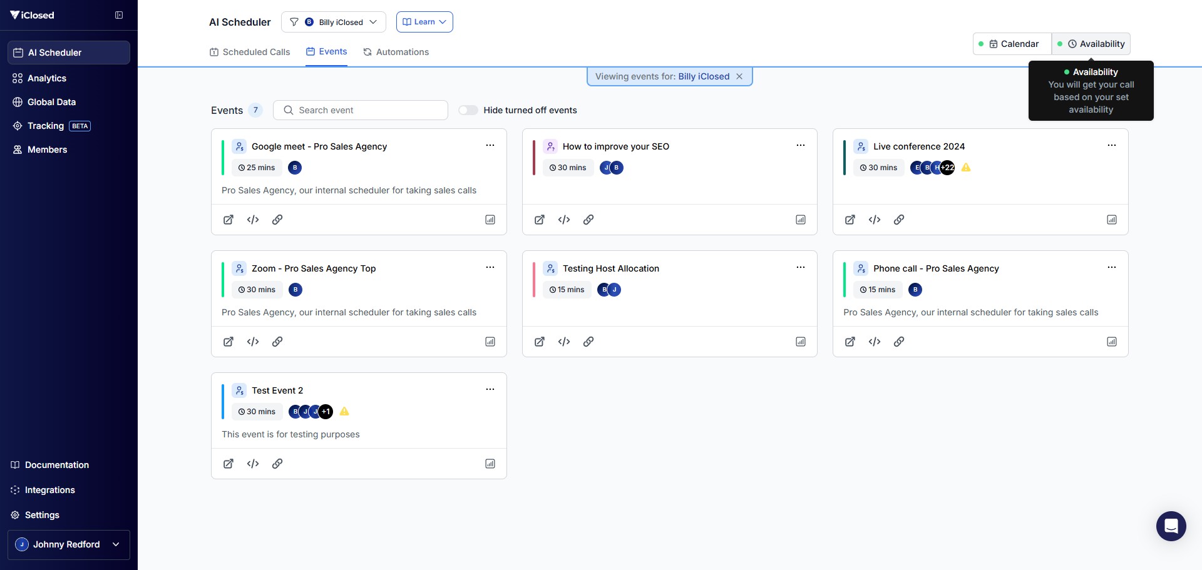The width and height of the screenshot is (1202, 570).
Task: Copy link icon on Live conference 2024
Action: (x=899, y=220)
